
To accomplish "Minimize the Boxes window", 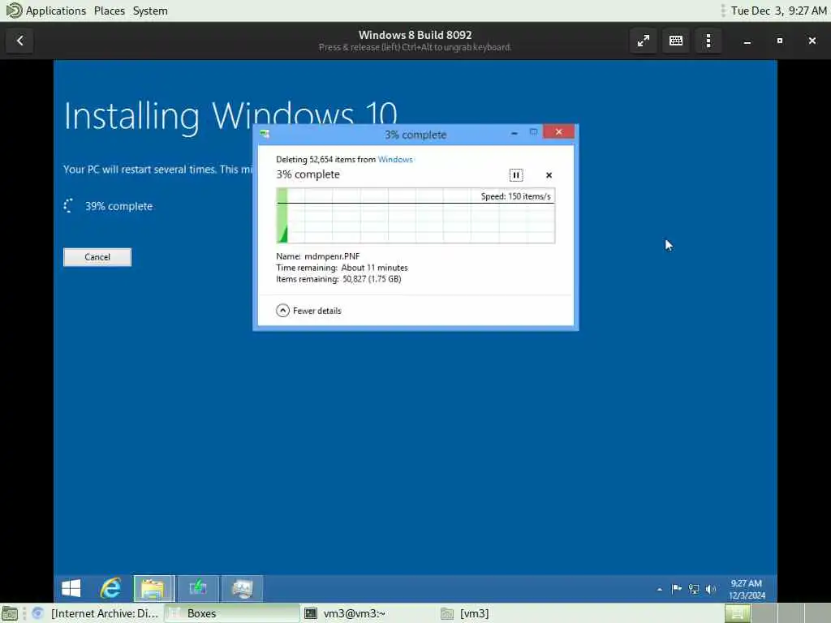I will 747,41.
